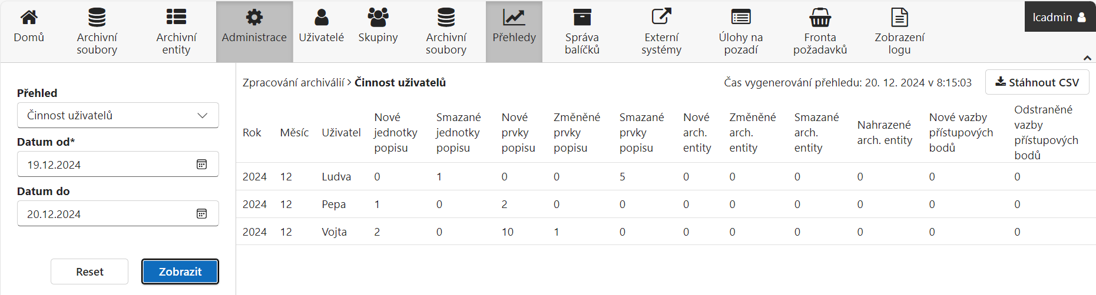Image resolution: width=1096 pixels, height=295 pixels.
Task: Expand the Přehled dropdown Činnost uživatelů
Action: click(x=118, y=115)
